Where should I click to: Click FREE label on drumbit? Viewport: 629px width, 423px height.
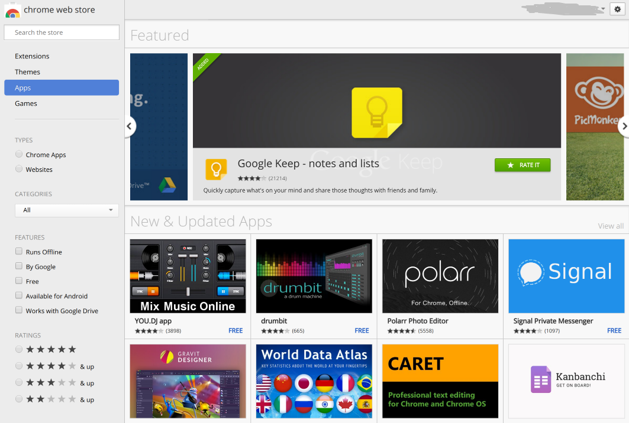[362, 330]
